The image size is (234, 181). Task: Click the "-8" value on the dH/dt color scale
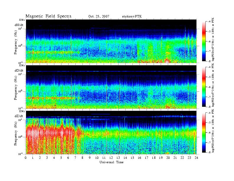(x=209, y=61)
